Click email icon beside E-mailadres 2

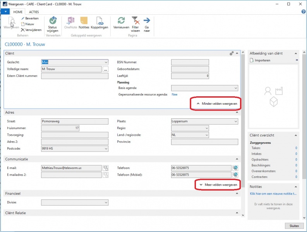click(106, 175)
